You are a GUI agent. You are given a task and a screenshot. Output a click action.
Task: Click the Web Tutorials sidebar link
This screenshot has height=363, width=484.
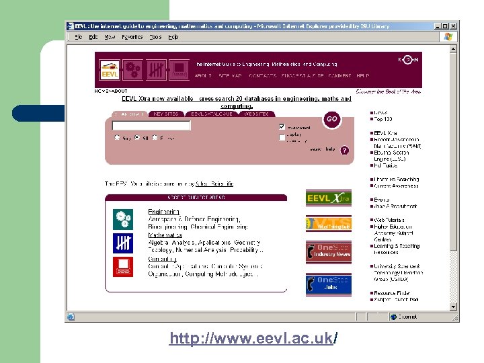point(389,220)
